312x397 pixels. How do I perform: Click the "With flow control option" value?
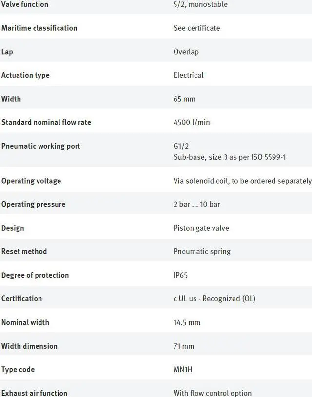click(x=213, y=393)
